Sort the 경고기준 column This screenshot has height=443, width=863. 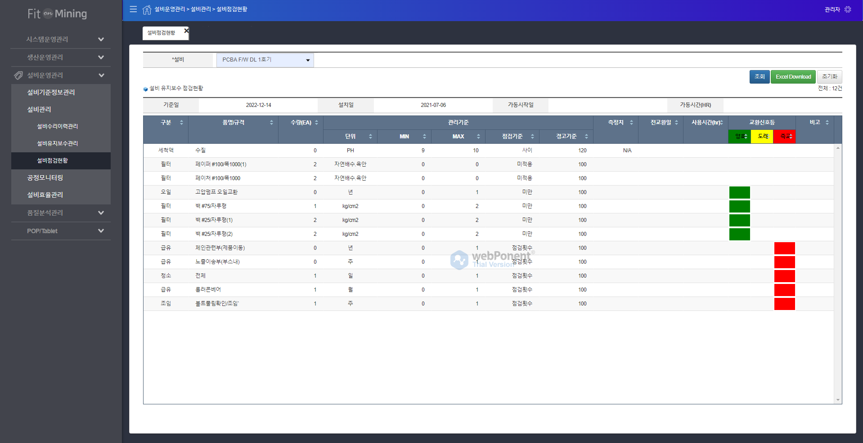[x=586, y=136]
